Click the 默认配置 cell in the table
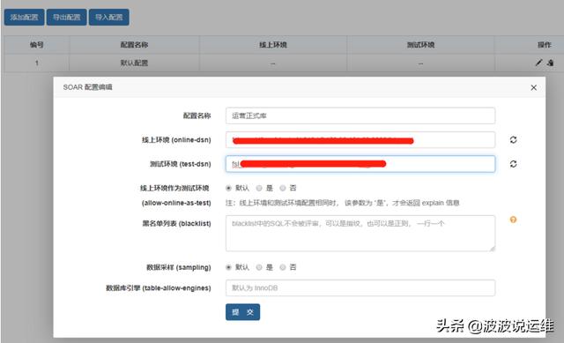Viewport: 564px width, 343px height. coord(134,63)
